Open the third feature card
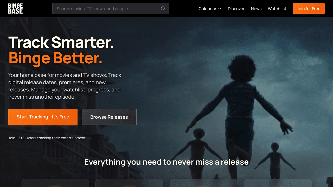 point(204,183)
